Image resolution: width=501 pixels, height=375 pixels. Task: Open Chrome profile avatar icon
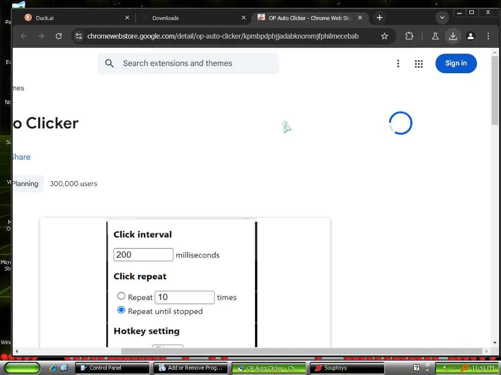coord(471,36)
